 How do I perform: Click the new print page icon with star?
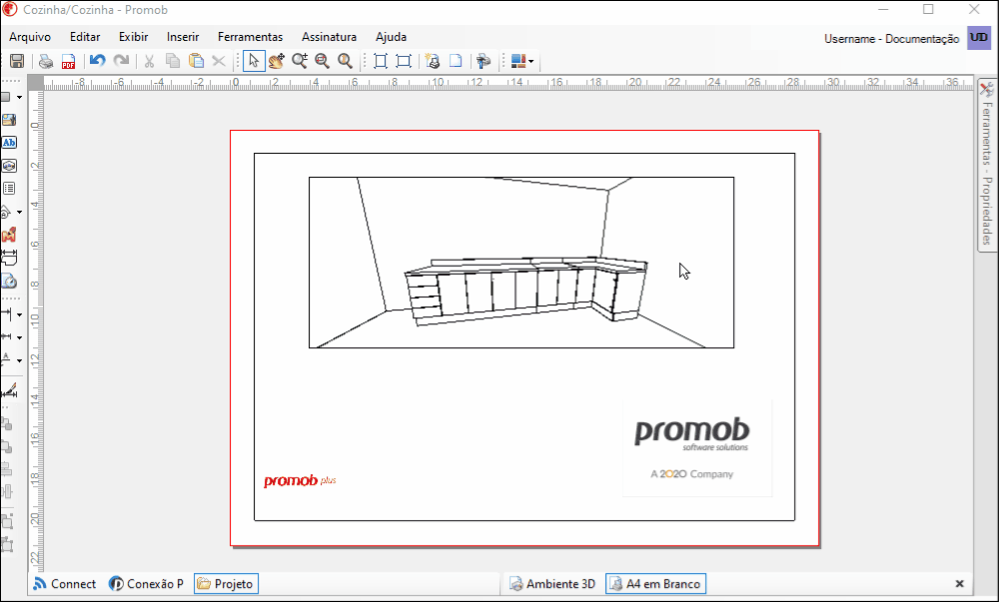pos(433,61)
